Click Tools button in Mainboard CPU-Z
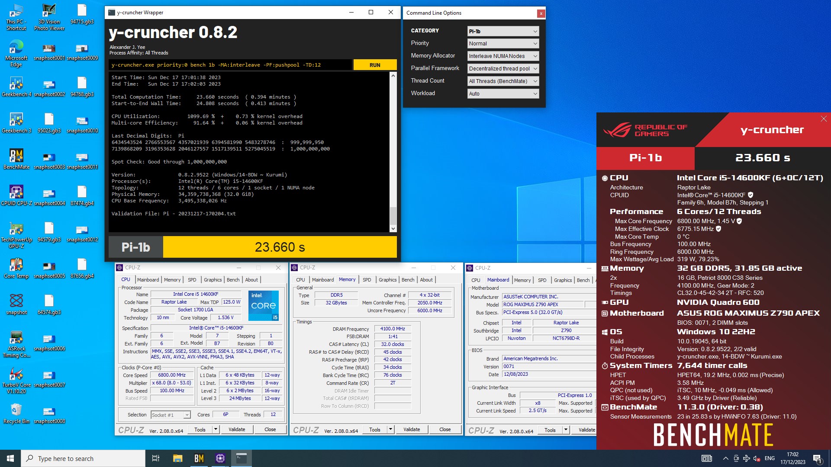The height and width of the screenshot is (467, 831). 550,430
